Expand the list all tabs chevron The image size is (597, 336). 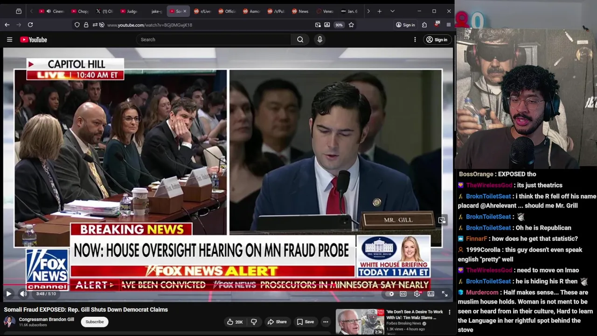coord(392,11)
